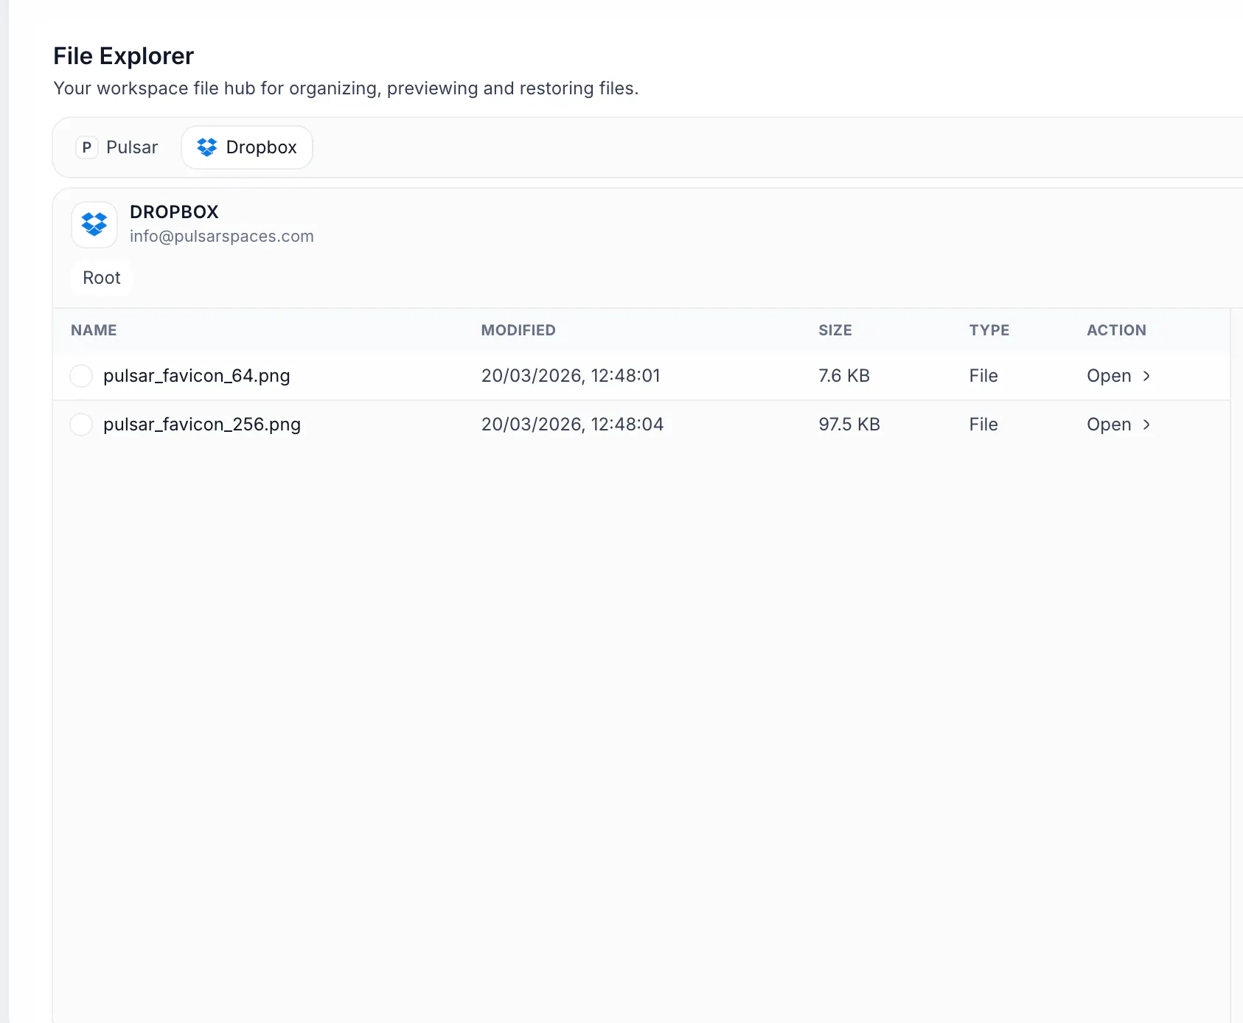Click the 7.6 KB size value
This screenshot has width=1243, height=1023.
point(844,376)
